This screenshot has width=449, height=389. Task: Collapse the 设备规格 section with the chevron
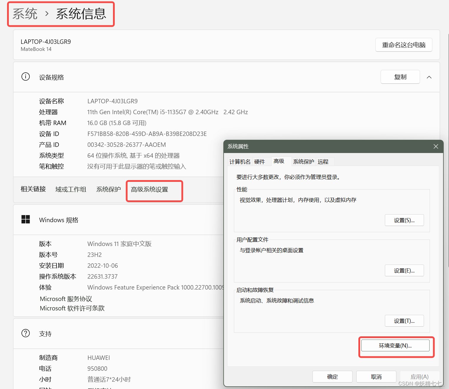tap(429, 77)
